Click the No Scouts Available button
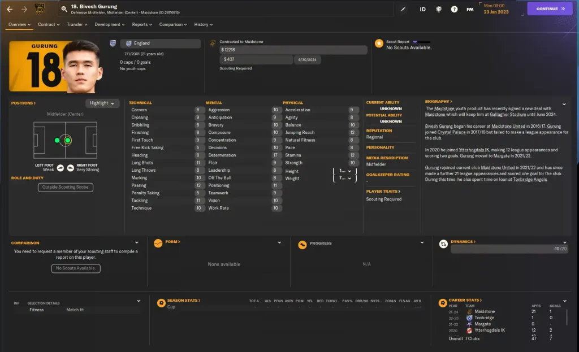The width and height of the screenshot is (579, 352). (76, 268)
